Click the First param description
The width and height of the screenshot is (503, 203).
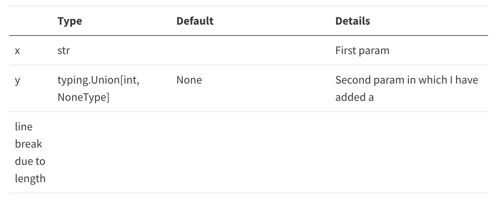[x=362, y=51]
